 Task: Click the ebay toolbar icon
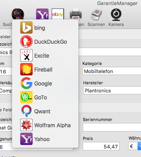coord(58,14)
